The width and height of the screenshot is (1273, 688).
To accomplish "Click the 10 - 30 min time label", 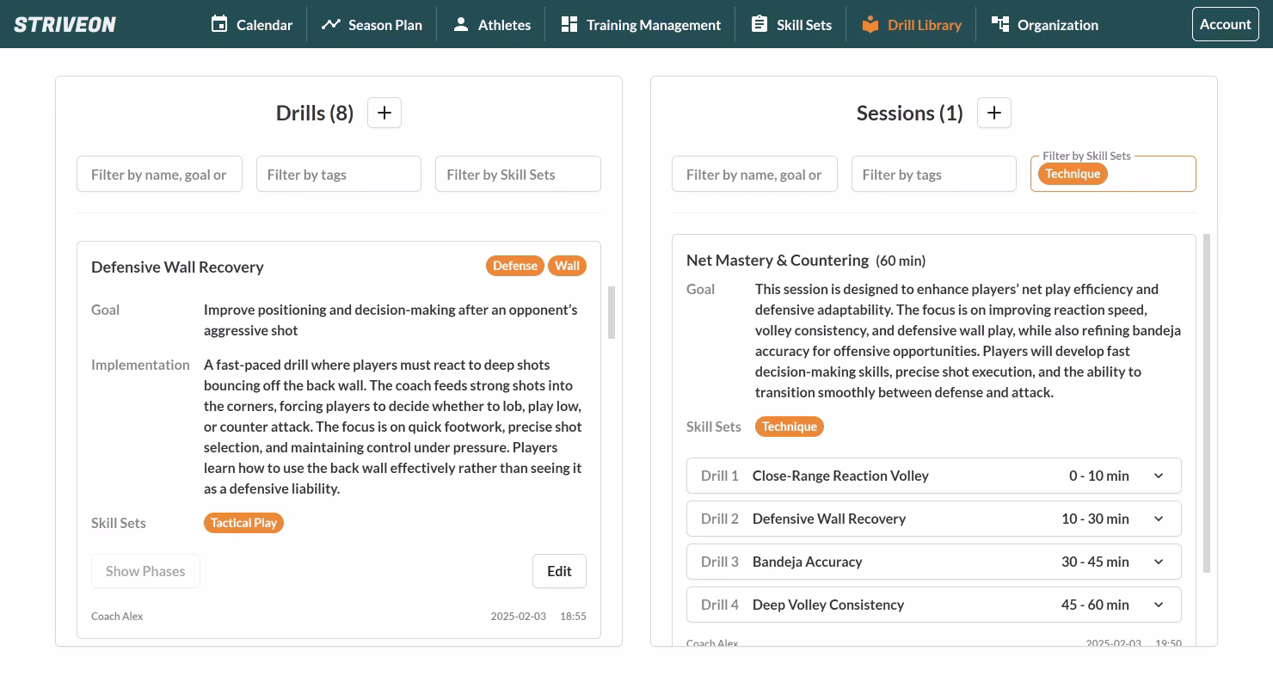I will tap(1095, 519).
